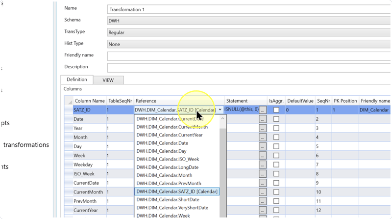Choose DWH.DIM_Calendar.Day from dropdown list

177,151
